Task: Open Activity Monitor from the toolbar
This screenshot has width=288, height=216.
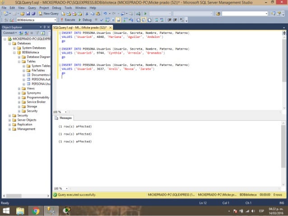Action: 138,14
